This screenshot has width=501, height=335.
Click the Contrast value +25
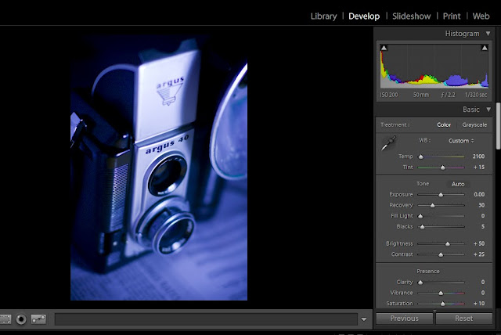tap(479, 254)
